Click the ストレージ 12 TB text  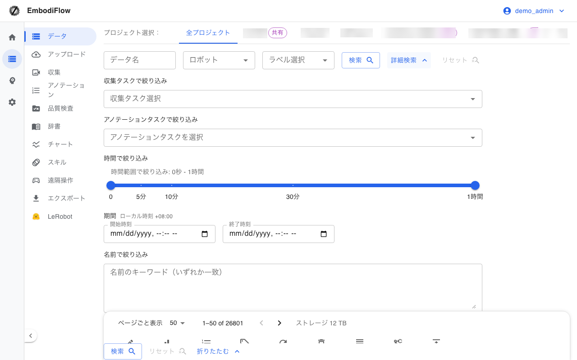point(321,323)
